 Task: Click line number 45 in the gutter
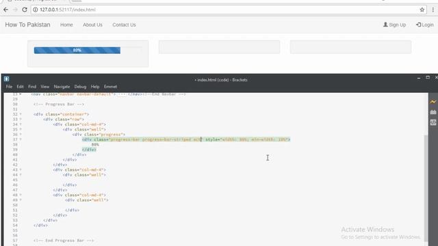15,180
